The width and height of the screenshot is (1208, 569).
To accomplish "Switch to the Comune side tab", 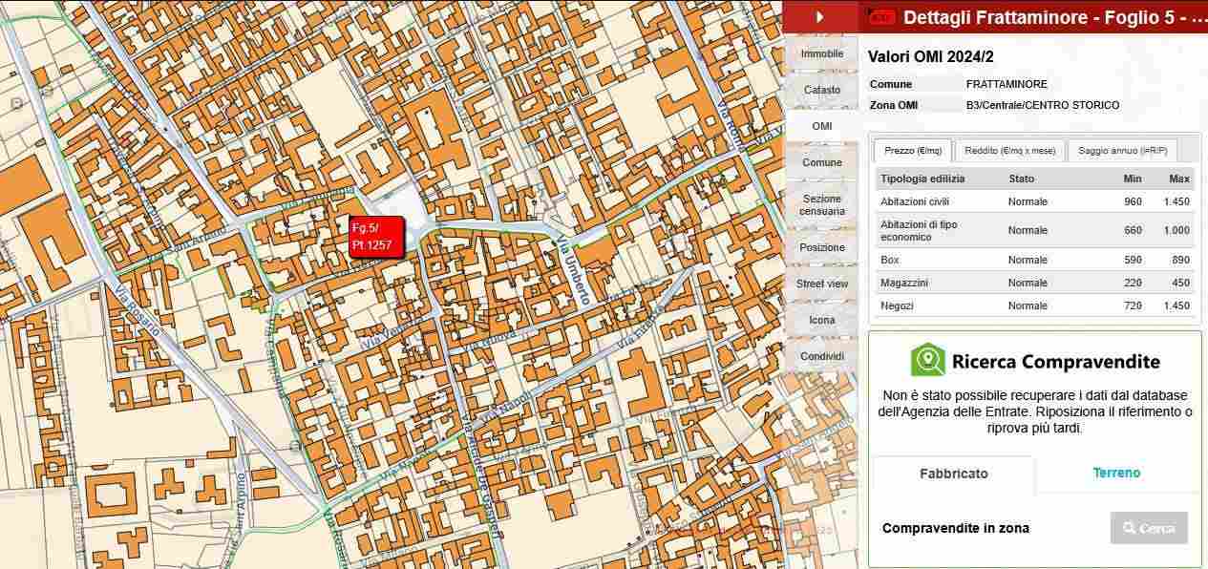I will [x=821, y=162].
